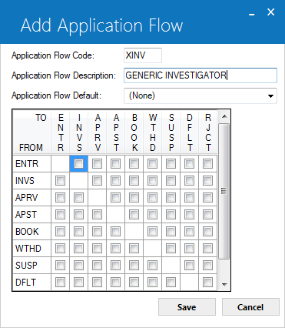Check the DFLT to RJCT checkbox

pos(207,283)
